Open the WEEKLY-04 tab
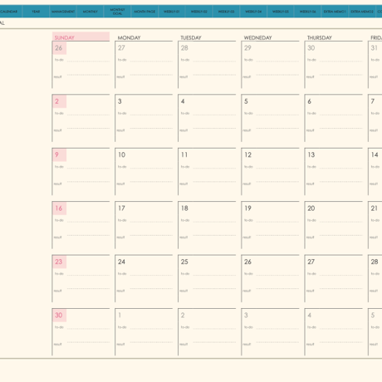Image resolution: width=382 pixels, height=382 pixels. point(253,12)
